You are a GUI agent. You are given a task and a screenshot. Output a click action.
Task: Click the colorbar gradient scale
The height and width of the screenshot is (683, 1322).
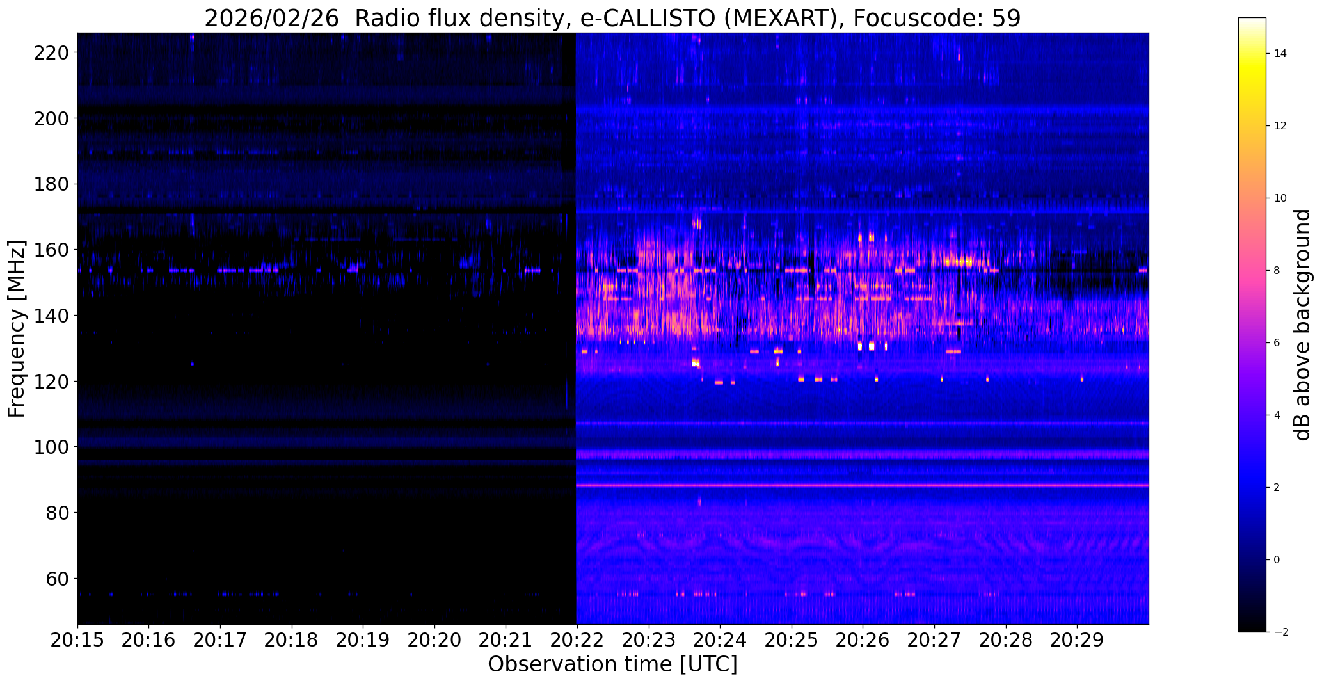1252,325
